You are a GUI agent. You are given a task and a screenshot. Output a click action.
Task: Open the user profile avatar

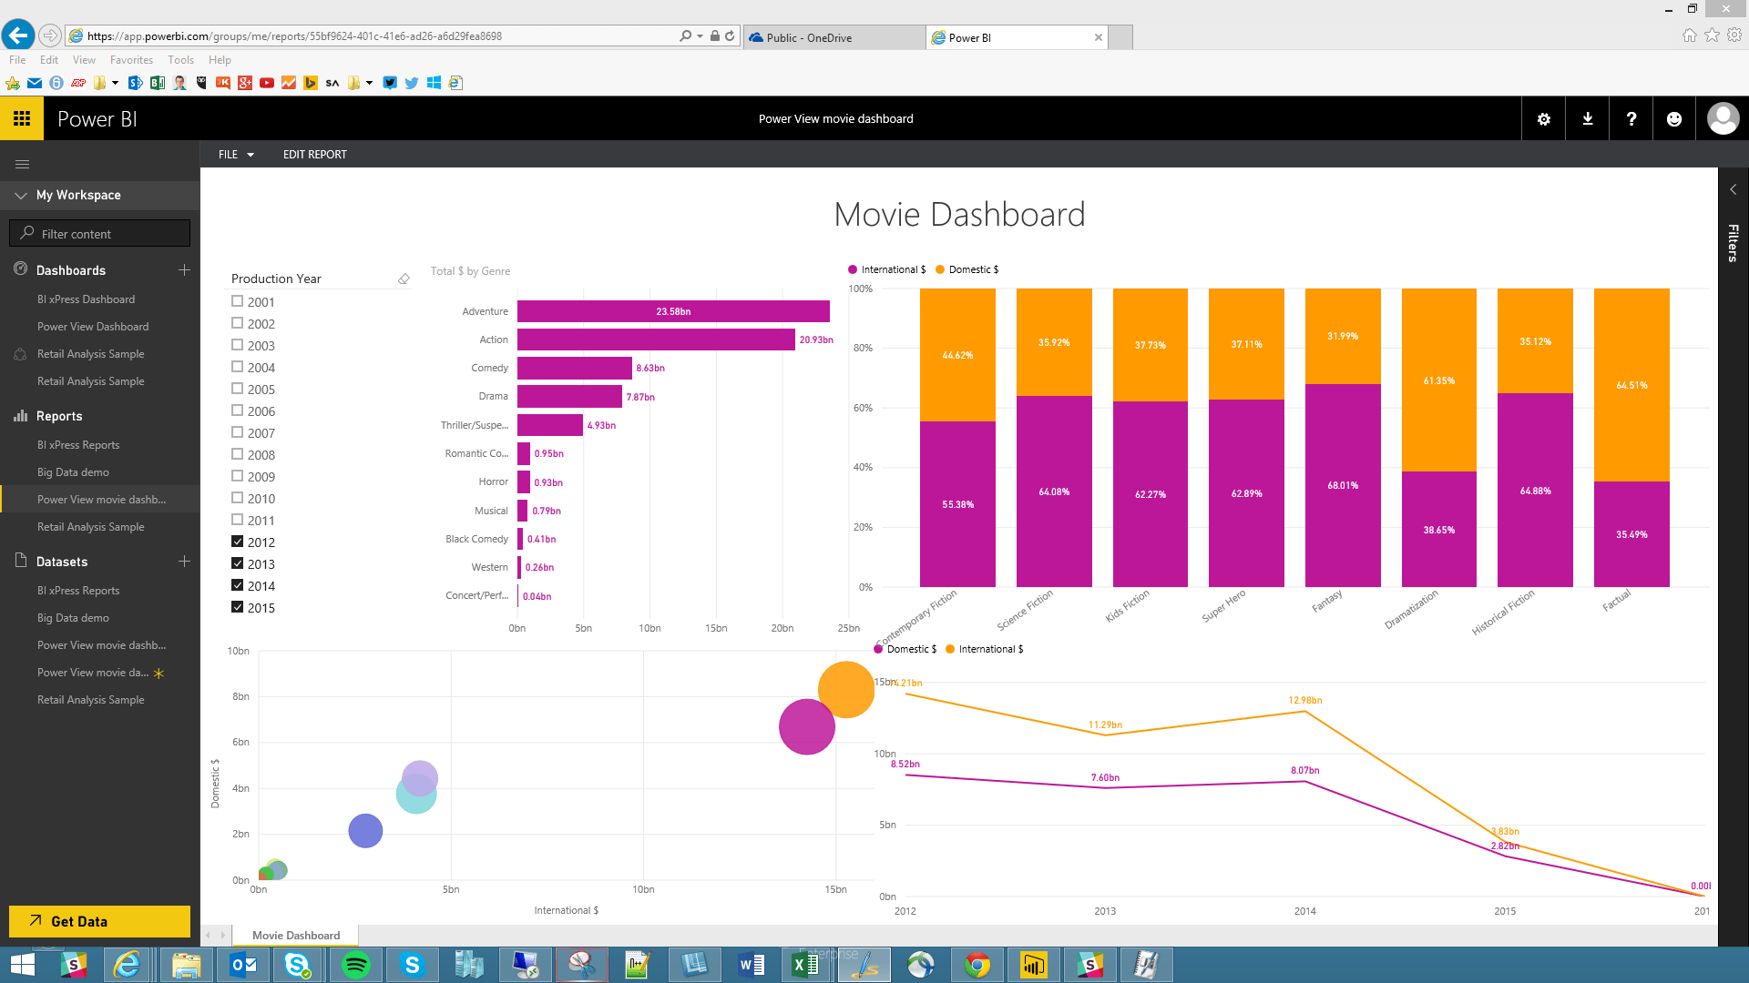(x=1722, y=119)
